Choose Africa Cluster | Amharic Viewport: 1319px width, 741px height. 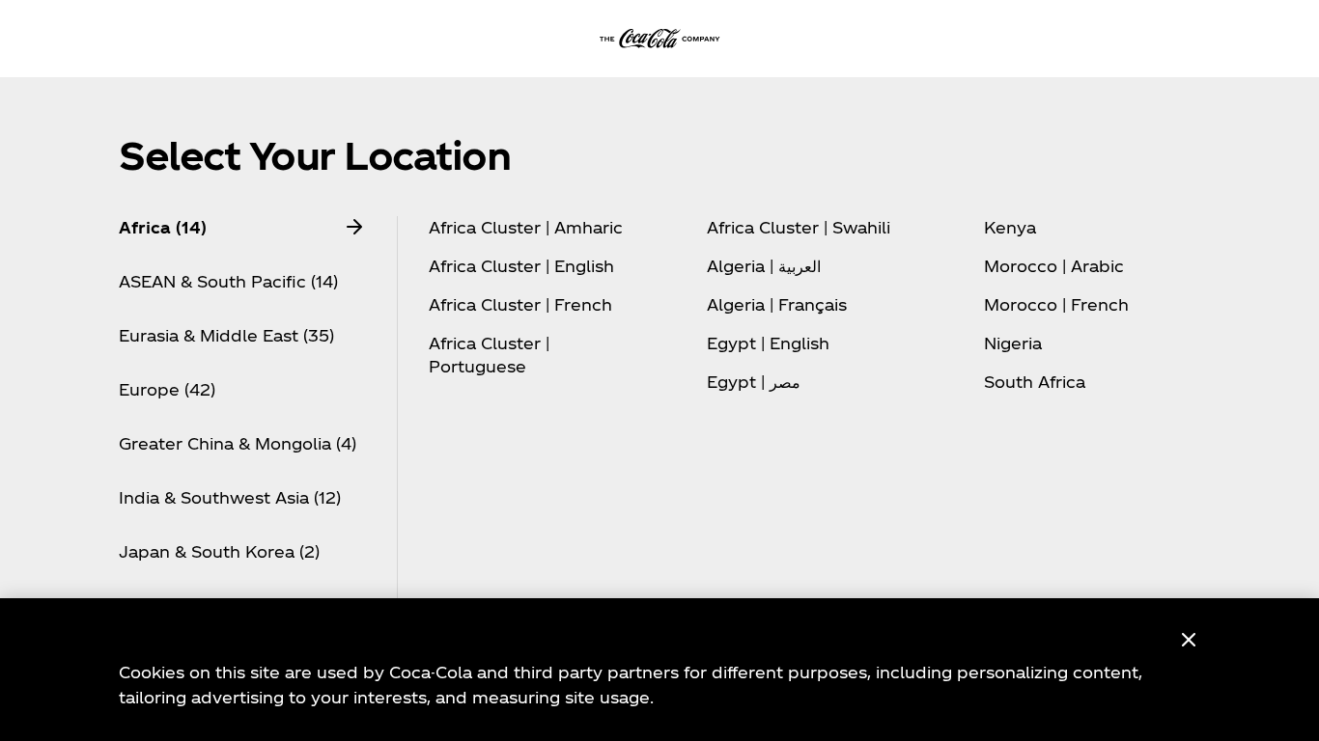coord(525,229)
